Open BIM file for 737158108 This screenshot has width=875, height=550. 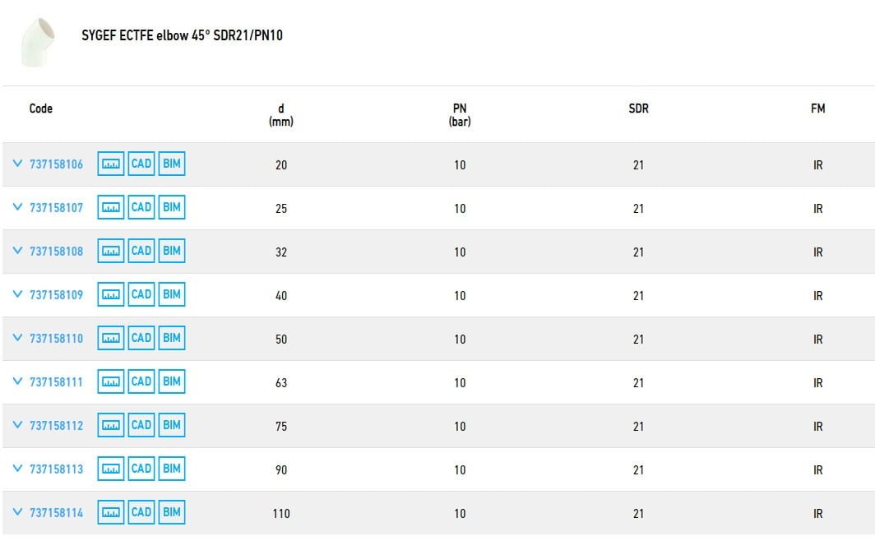click(171, 252)
